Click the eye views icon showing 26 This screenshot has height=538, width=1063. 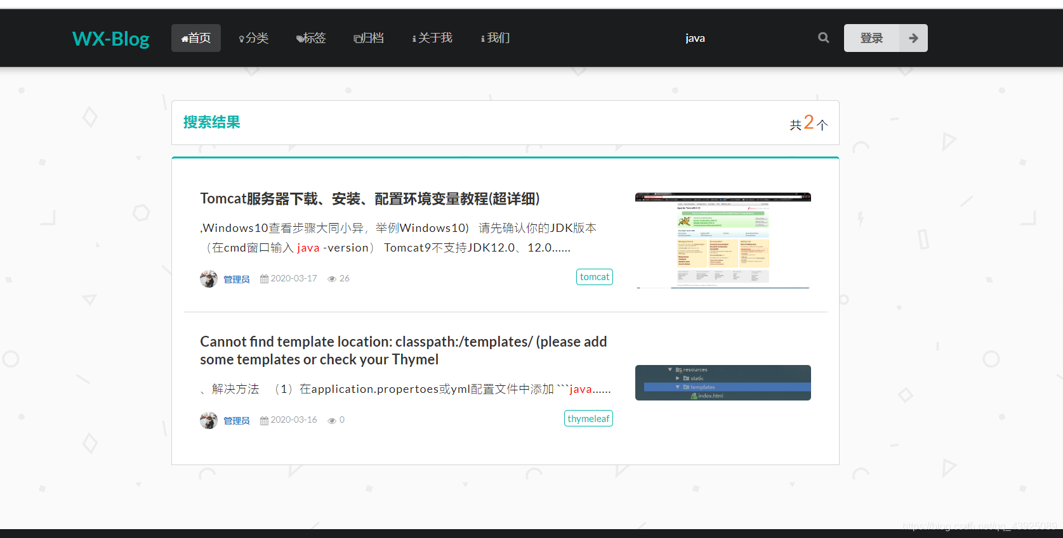tap(332, 279)
